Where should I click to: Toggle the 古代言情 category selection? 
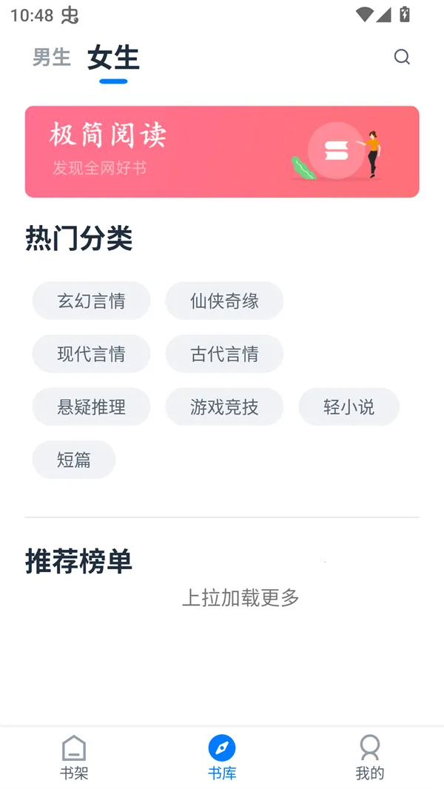(224, 354)
